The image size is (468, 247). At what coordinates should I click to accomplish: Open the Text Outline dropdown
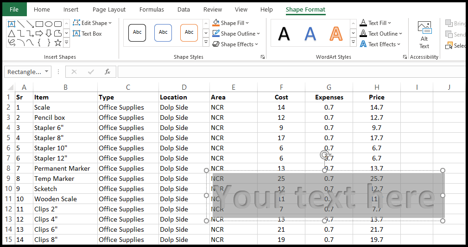[381, 34]
